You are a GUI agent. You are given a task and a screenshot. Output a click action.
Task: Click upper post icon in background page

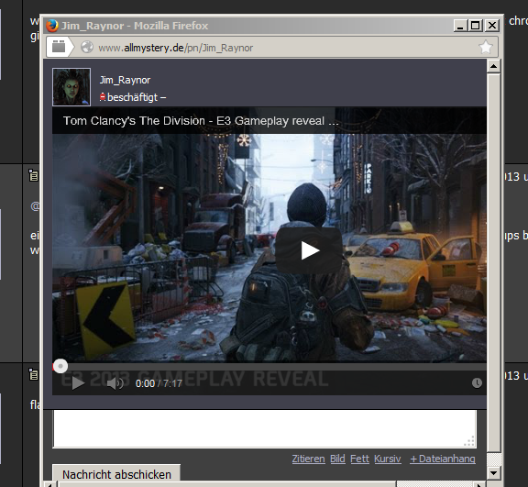click(x=33, y=175)
